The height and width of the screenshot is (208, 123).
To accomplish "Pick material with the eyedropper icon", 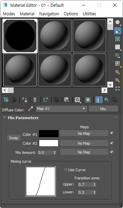I will pos(31,109).
